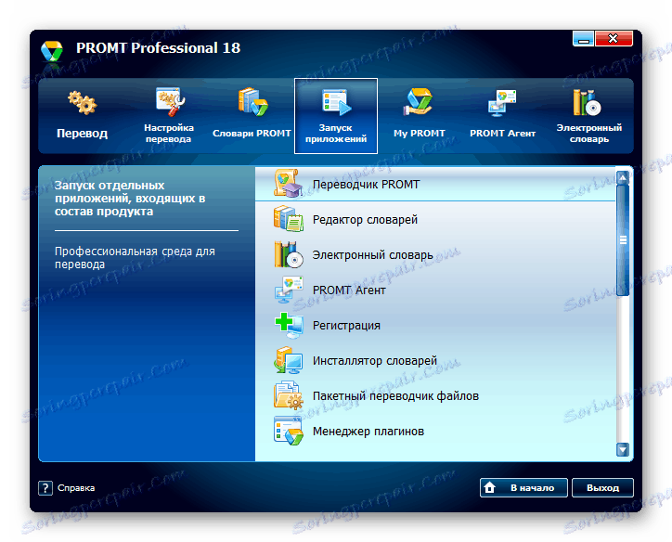Open the My PROMT hand icon
This screenshot has height=542, width=672.
tap(419, 101)
